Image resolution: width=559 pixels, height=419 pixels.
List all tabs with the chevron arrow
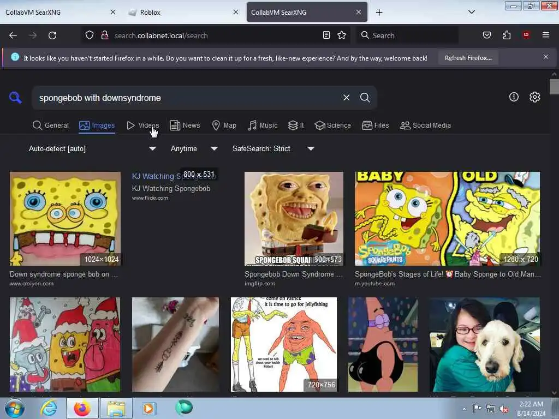click(x=471, y=12)
